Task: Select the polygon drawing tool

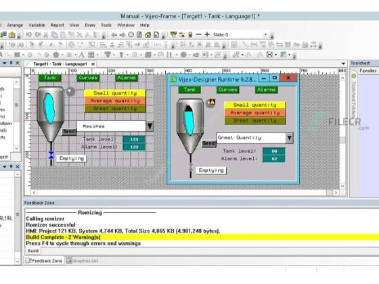Action: click(56, 55)
